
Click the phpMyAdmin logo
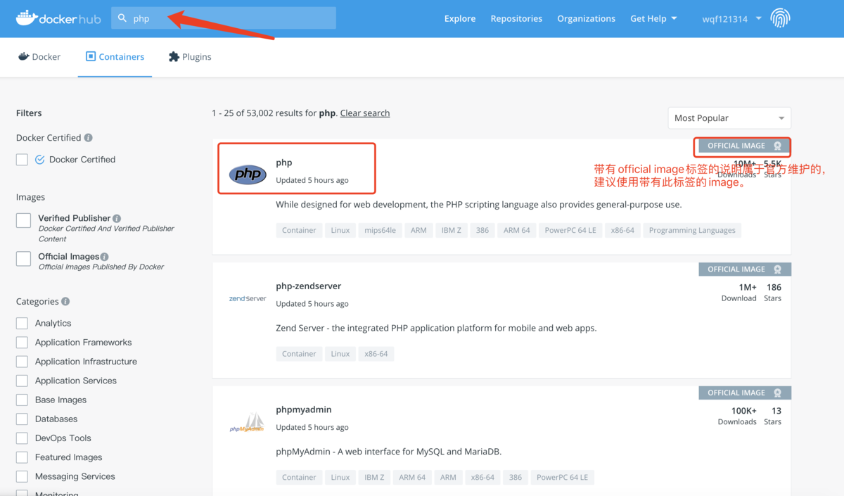(247, 422)
